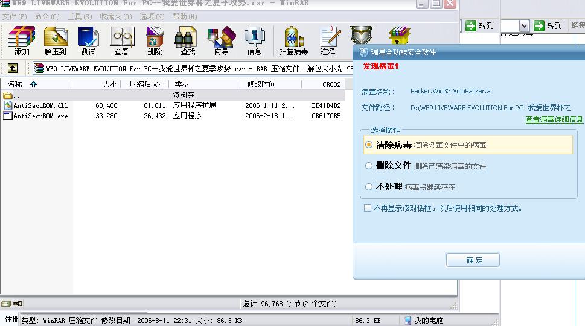This screenshot has width=585, height=326.
Task: Go up one folder level button
Action: pyautogui.click(x=13, y=68)
